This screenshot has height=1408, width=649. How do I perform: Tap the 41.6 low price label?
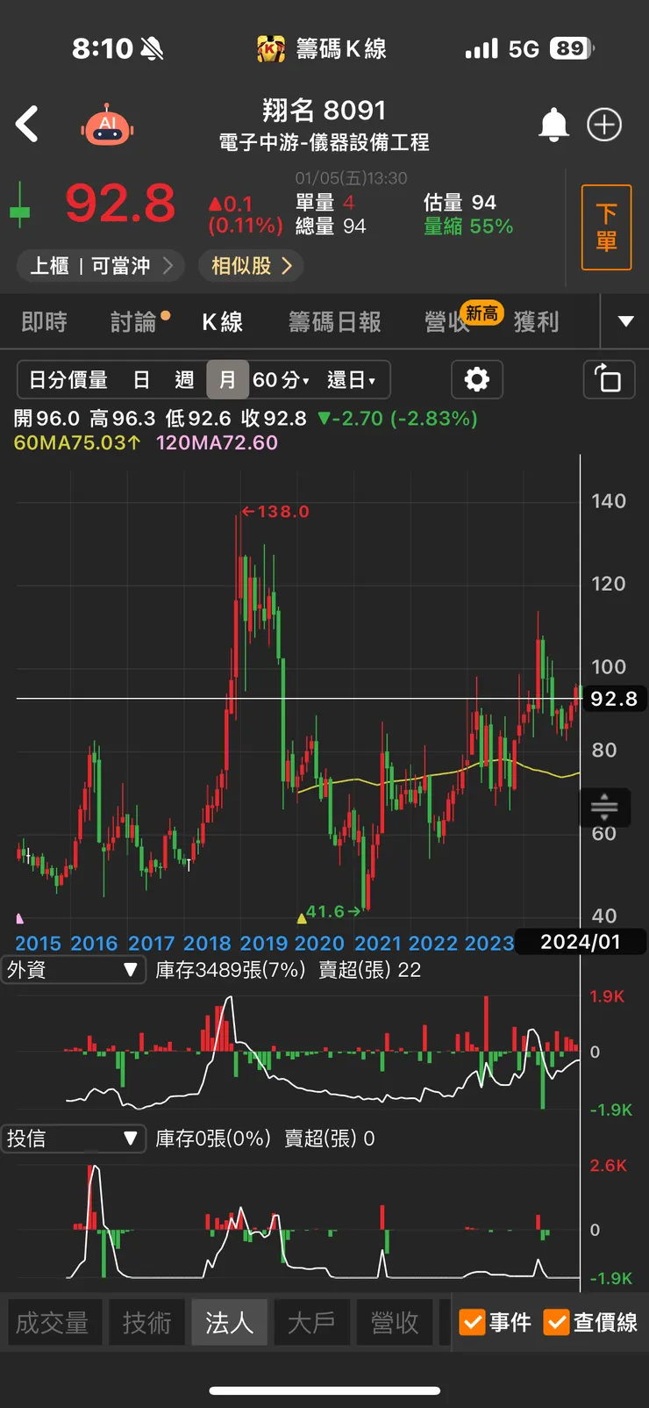(333, 911)
